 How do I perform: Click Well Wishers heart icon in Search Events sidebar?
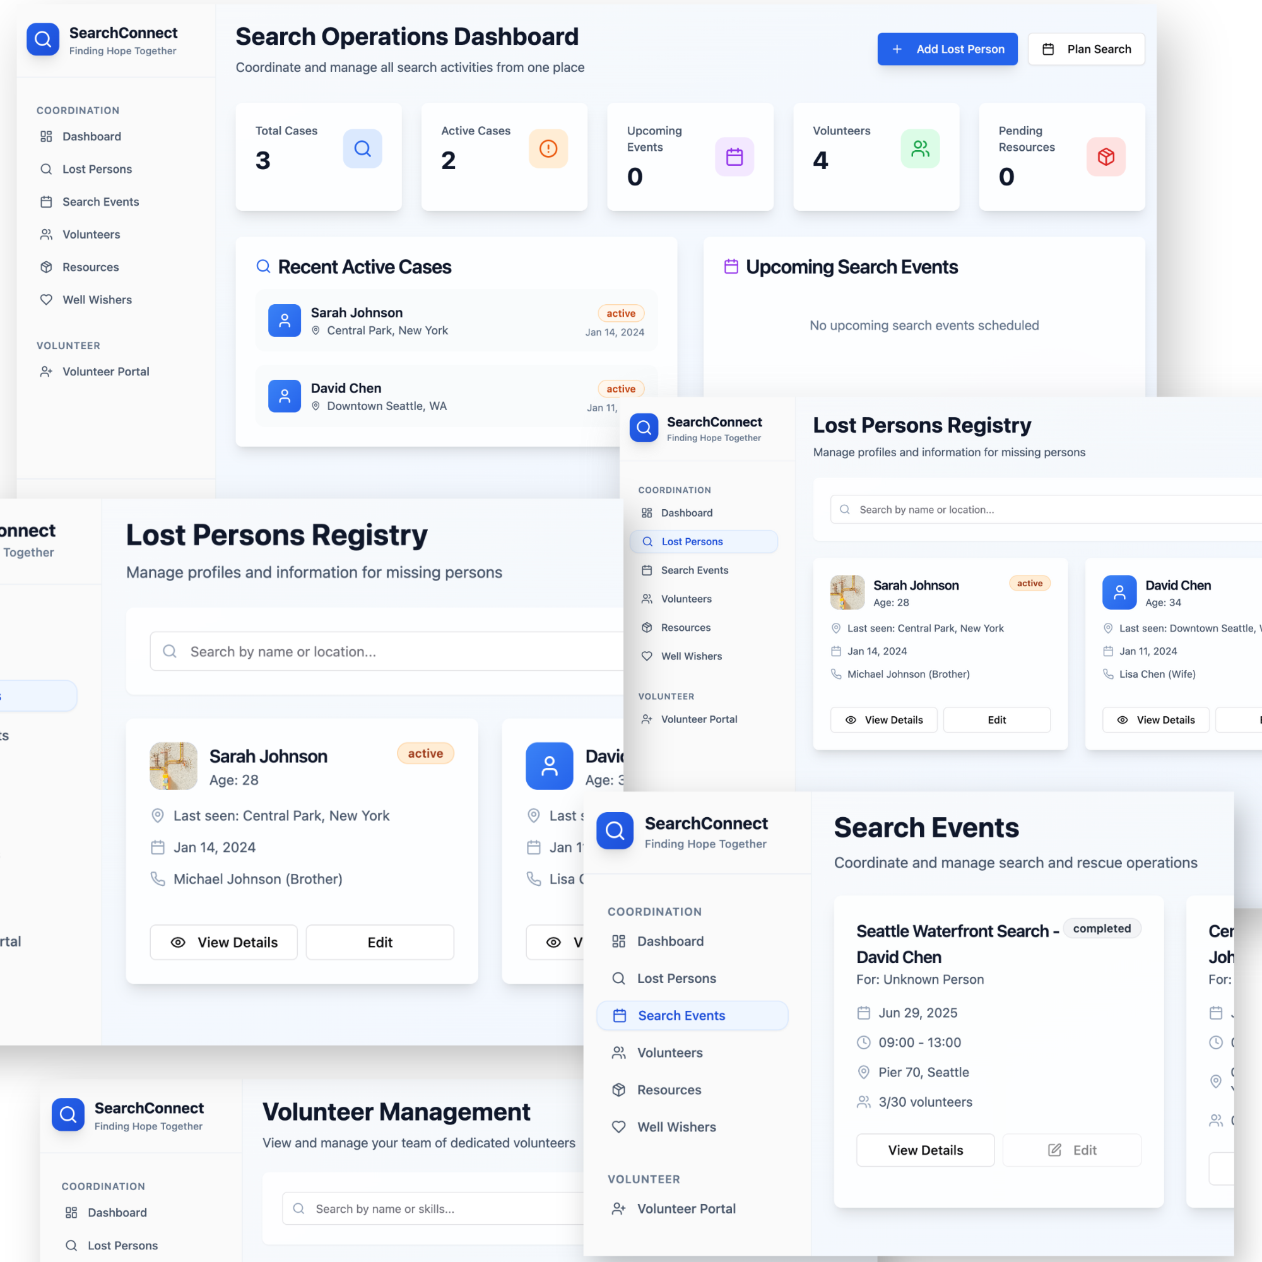(618, 1127)
